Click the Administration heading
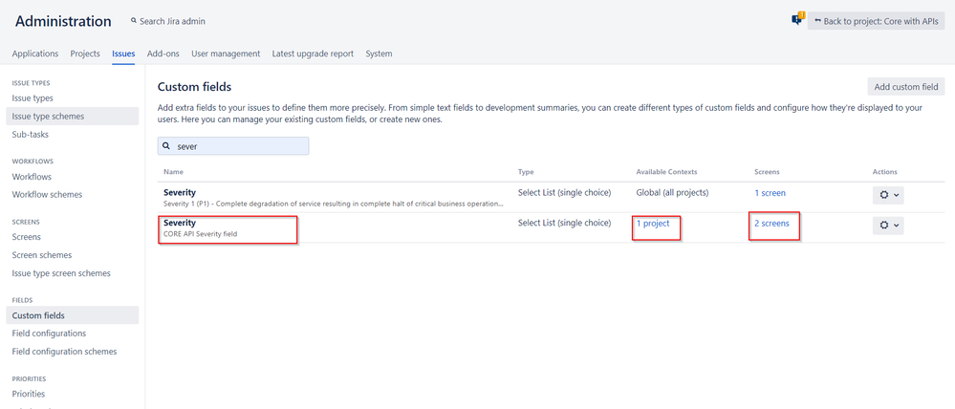955x409 pixels. pyautogui.click(x=63, y=21)
